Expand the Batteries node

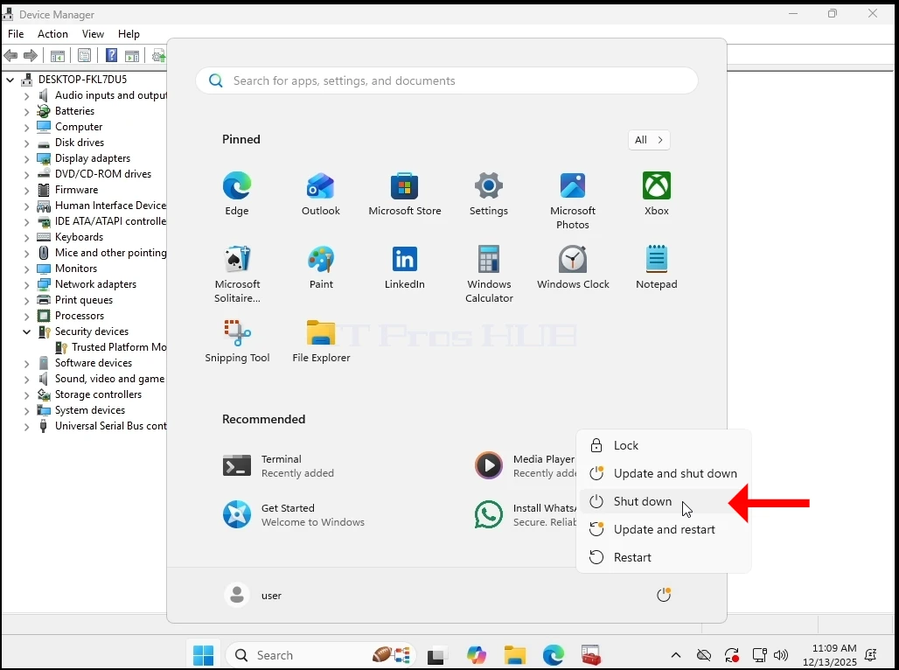click(x=26, y=111)
